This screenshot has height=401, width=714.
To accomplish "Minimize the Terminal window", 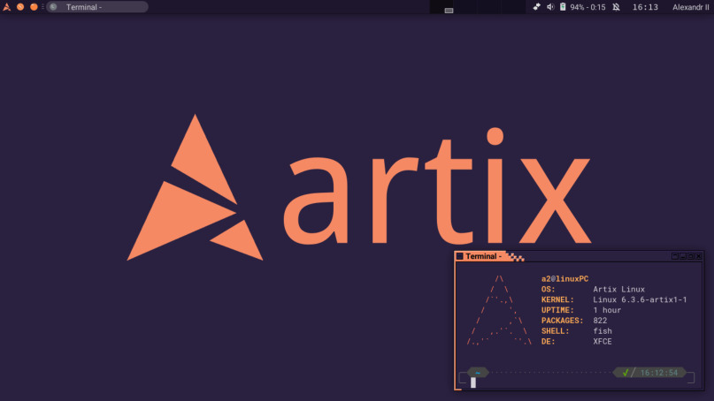I will [x=683, y=256].
